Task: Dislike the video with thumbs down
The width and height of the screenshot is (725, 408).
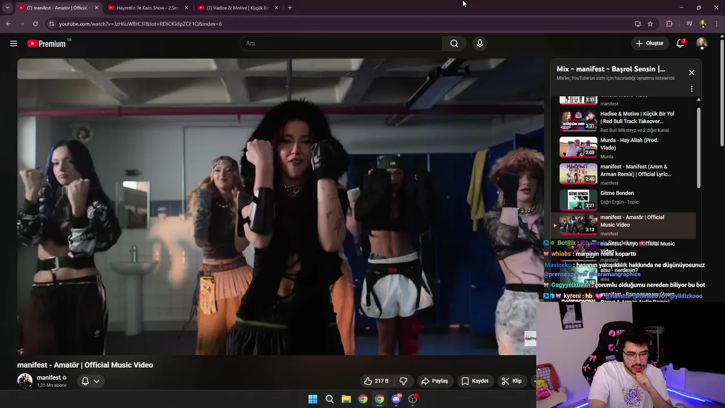Action: (x=403, y=381)
